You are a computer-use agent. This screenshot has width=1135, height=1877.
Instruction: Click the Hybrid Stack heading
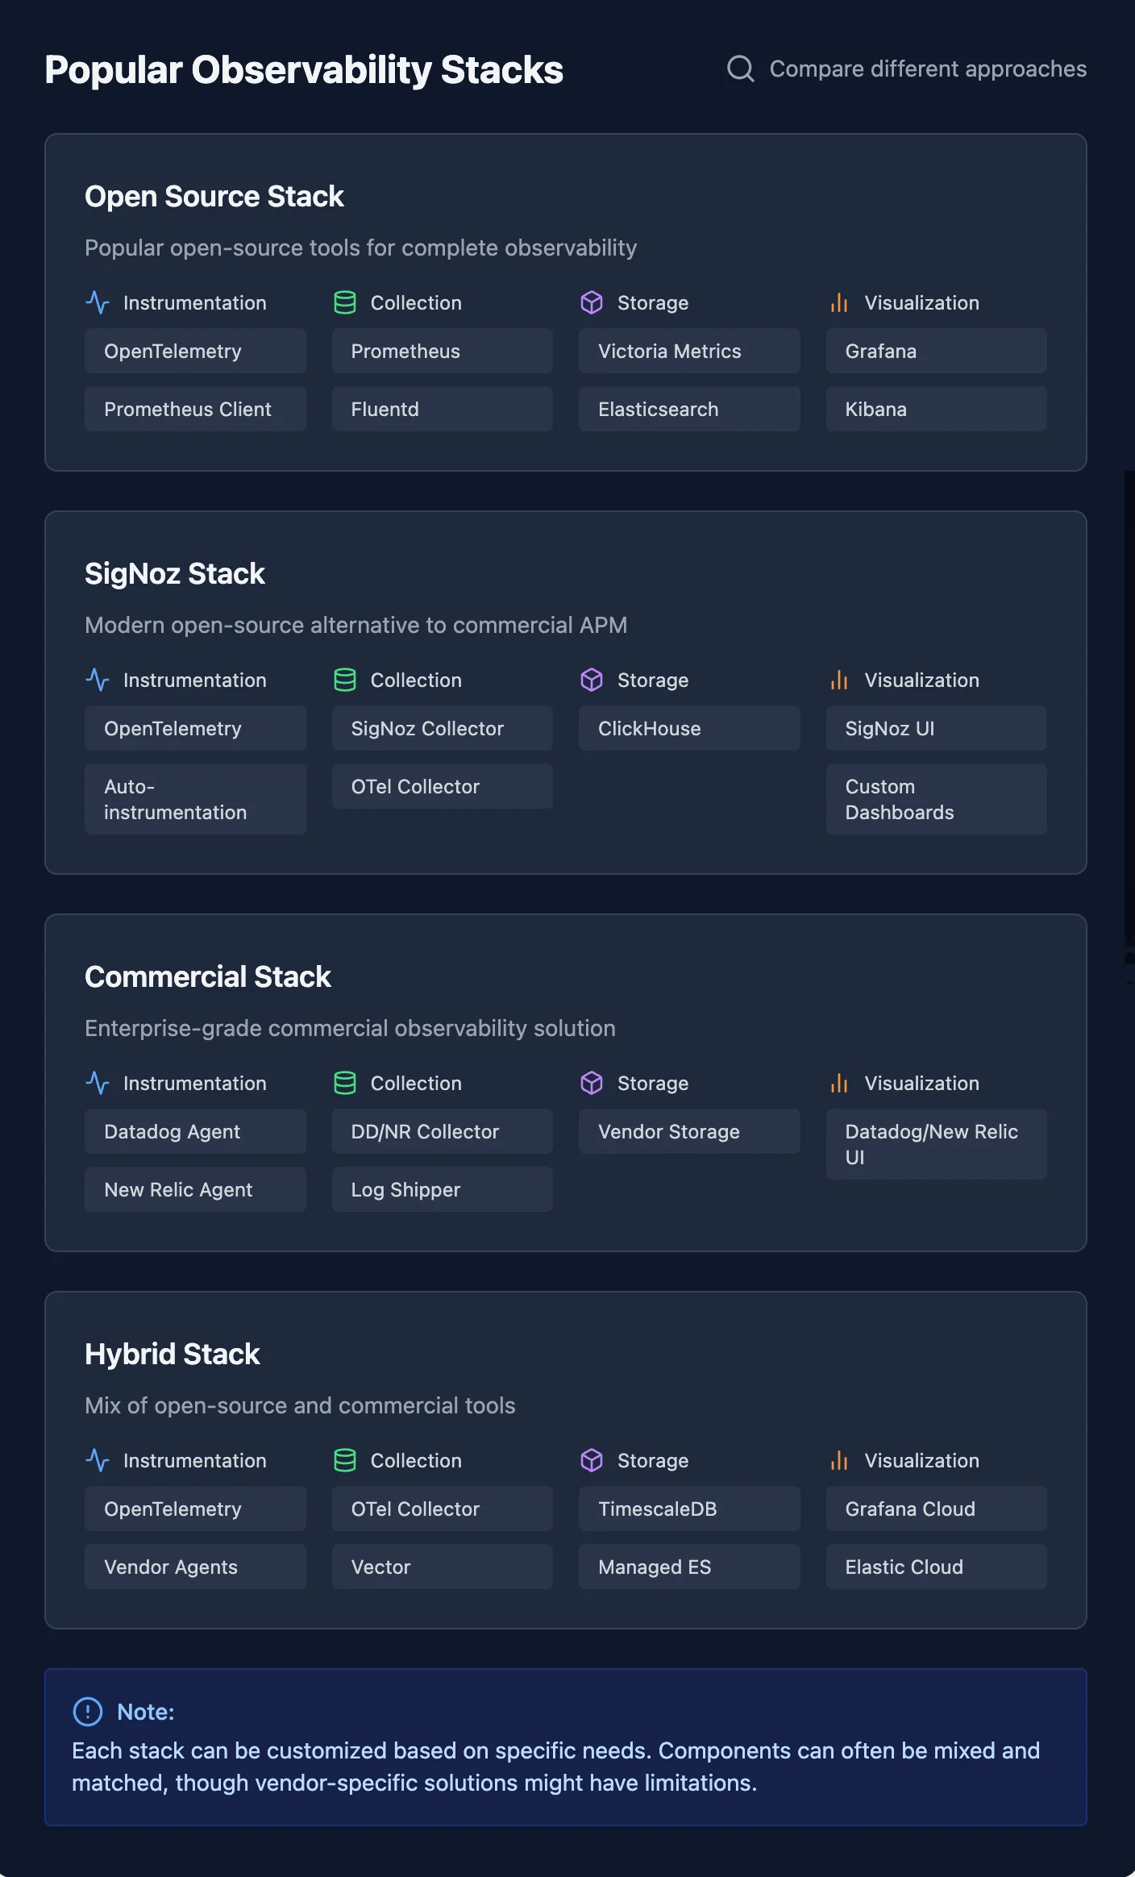pyautogui.click(x=173, y=1354)
